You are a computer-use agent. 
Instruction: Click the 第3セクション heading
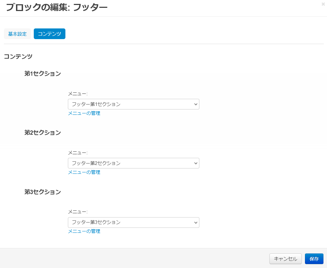tap(43, 192)
